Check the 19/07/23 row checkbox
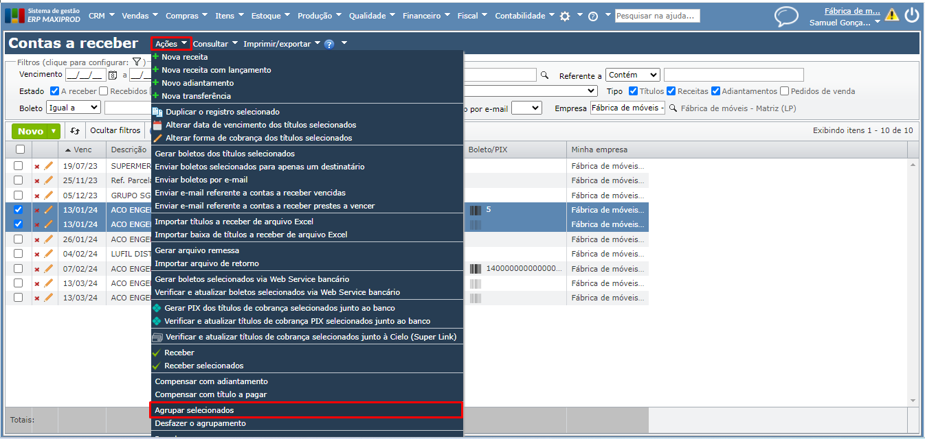Viewport: 925px width, 439px height. coord(19,165)
